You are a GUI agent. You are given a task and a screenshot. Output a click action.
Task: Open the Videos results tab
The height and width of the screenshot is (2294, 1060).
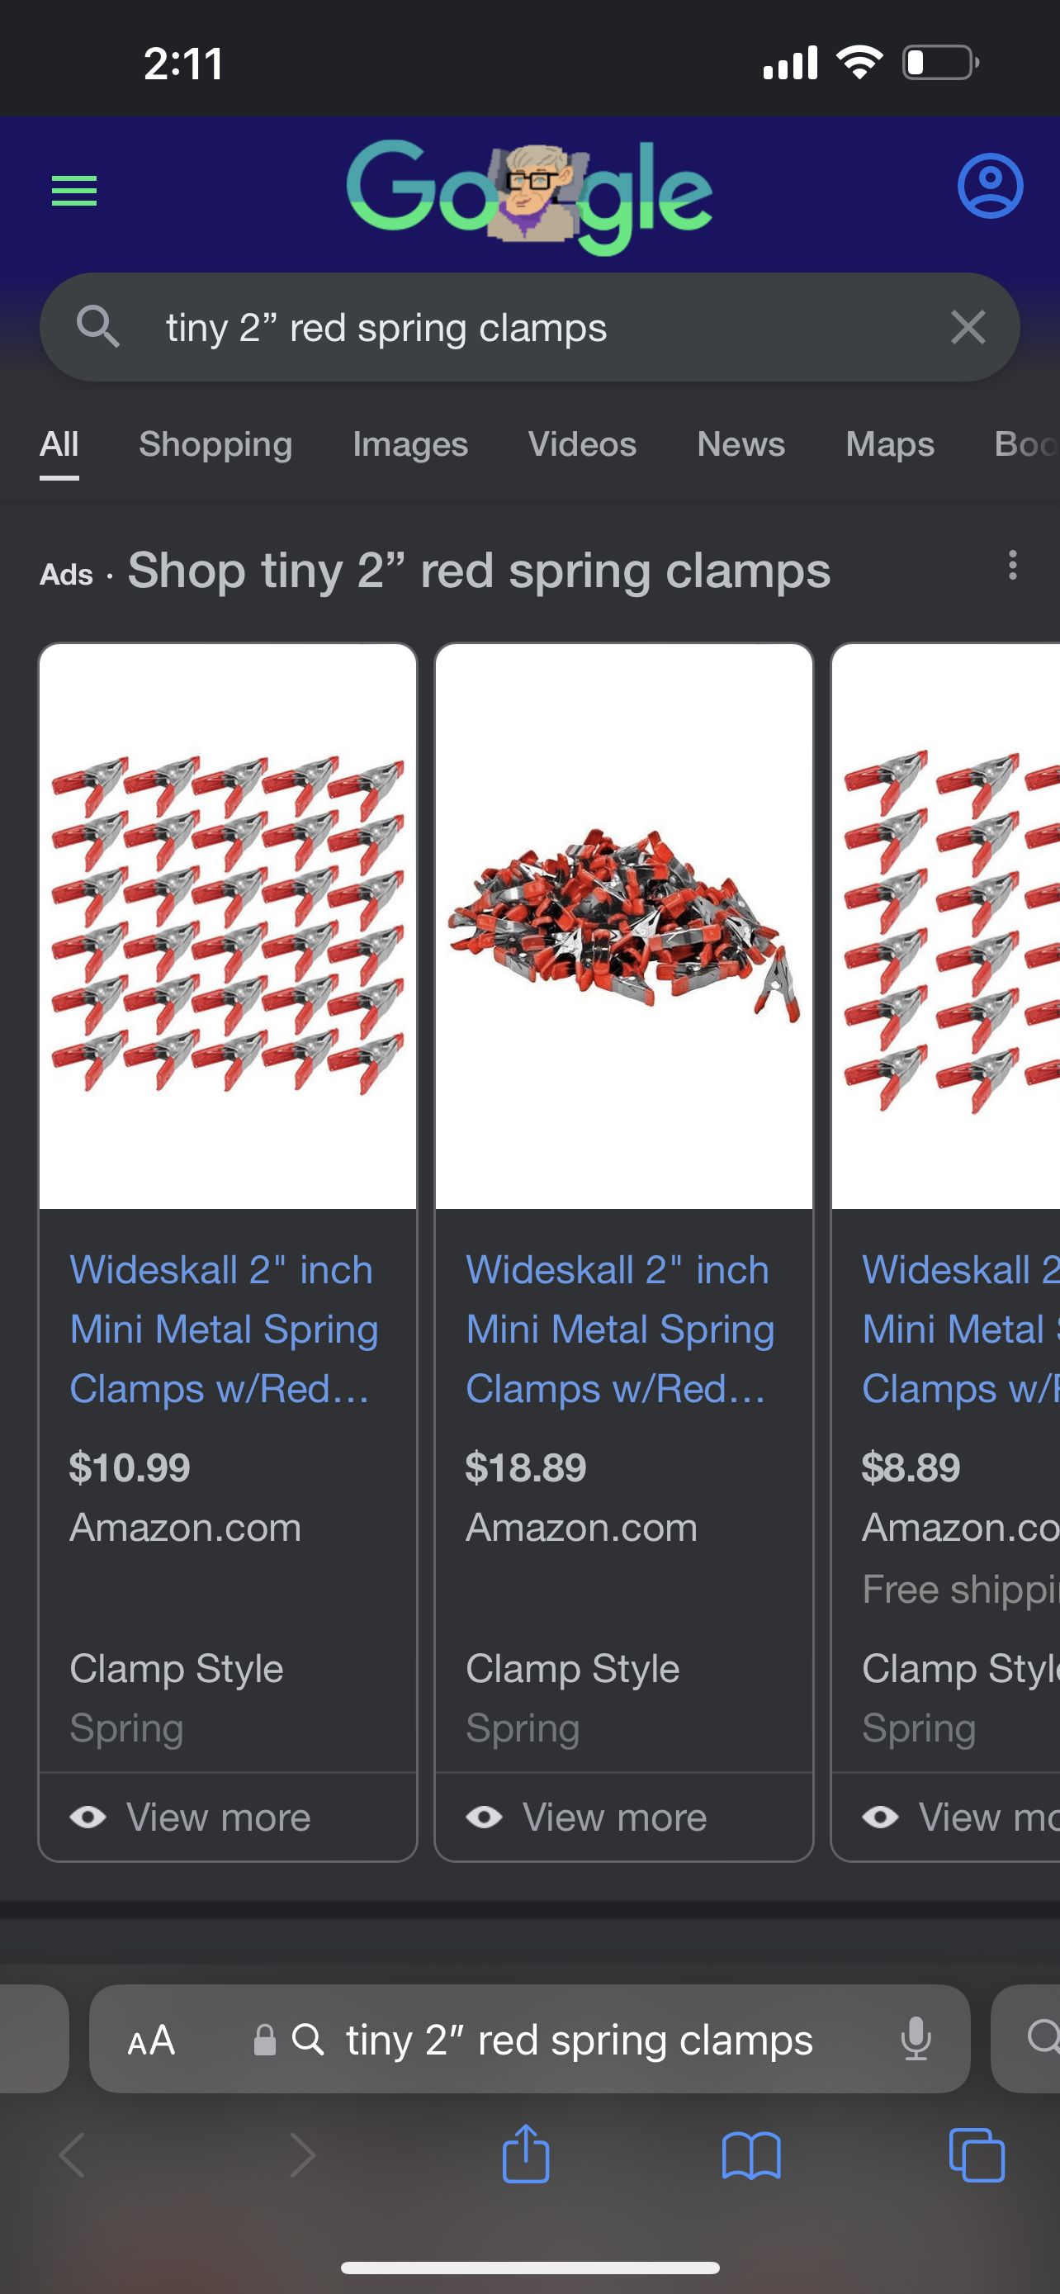click(582, 443)
